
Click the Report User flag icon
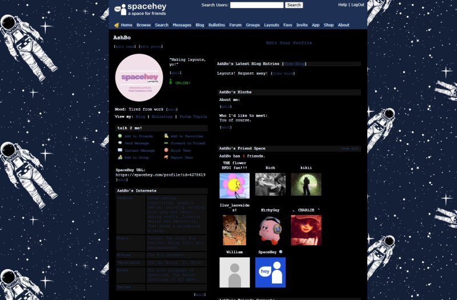coord(166,157)
